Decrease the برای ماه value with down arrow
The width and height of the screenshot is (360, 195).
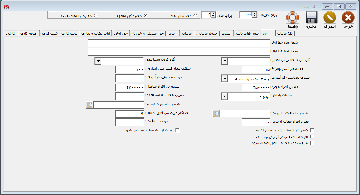tap(213, 16)
